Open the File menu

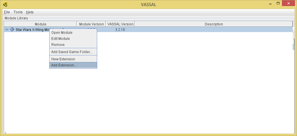(7, 12)
